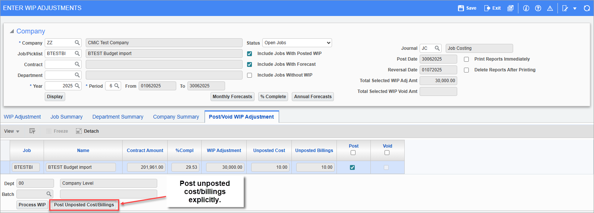Switch to Company Summary tab
The height and width of the screenshot is (213, 594).
(176, 117)
